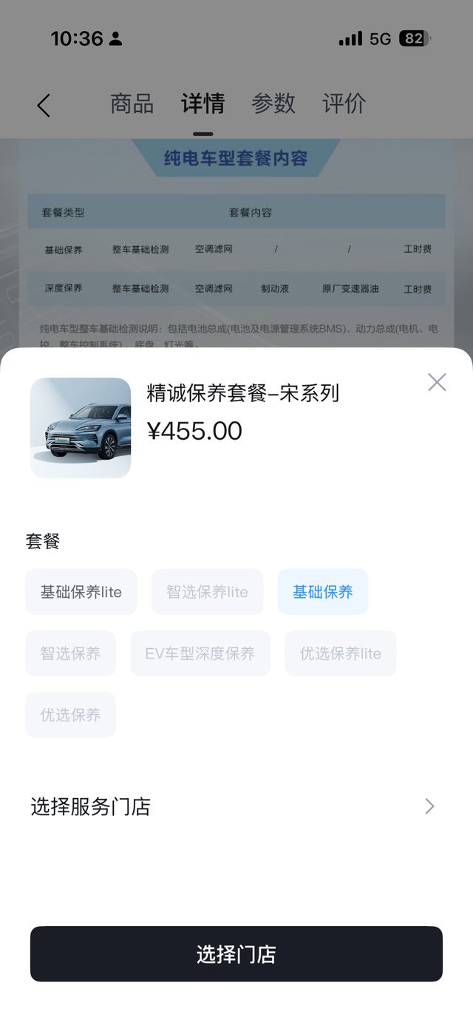The width and height of the screenshot is (473, 1028).
Task: Tap the battery level indicator
Action: point(415,38)
